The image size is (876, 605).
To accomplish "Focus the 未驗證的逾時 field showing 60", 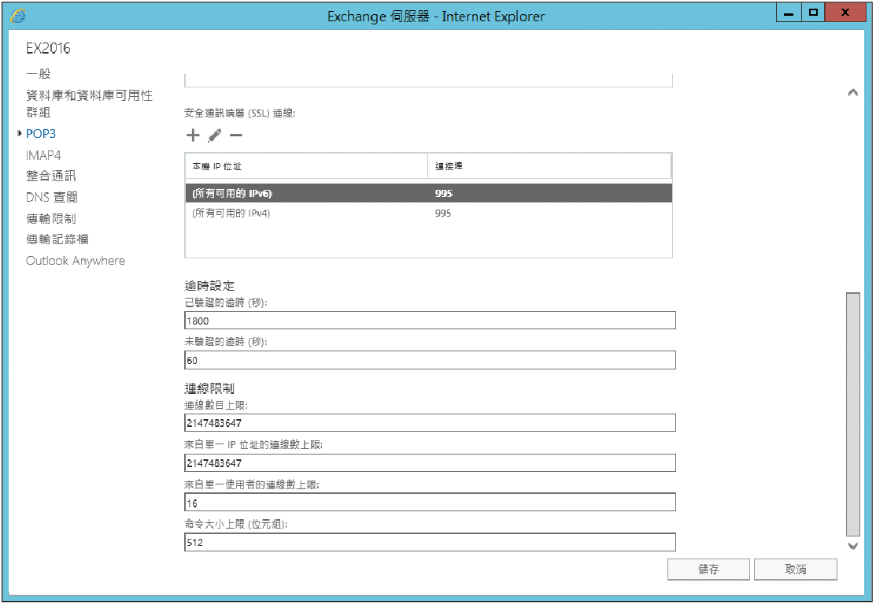I will pos(431,360).
